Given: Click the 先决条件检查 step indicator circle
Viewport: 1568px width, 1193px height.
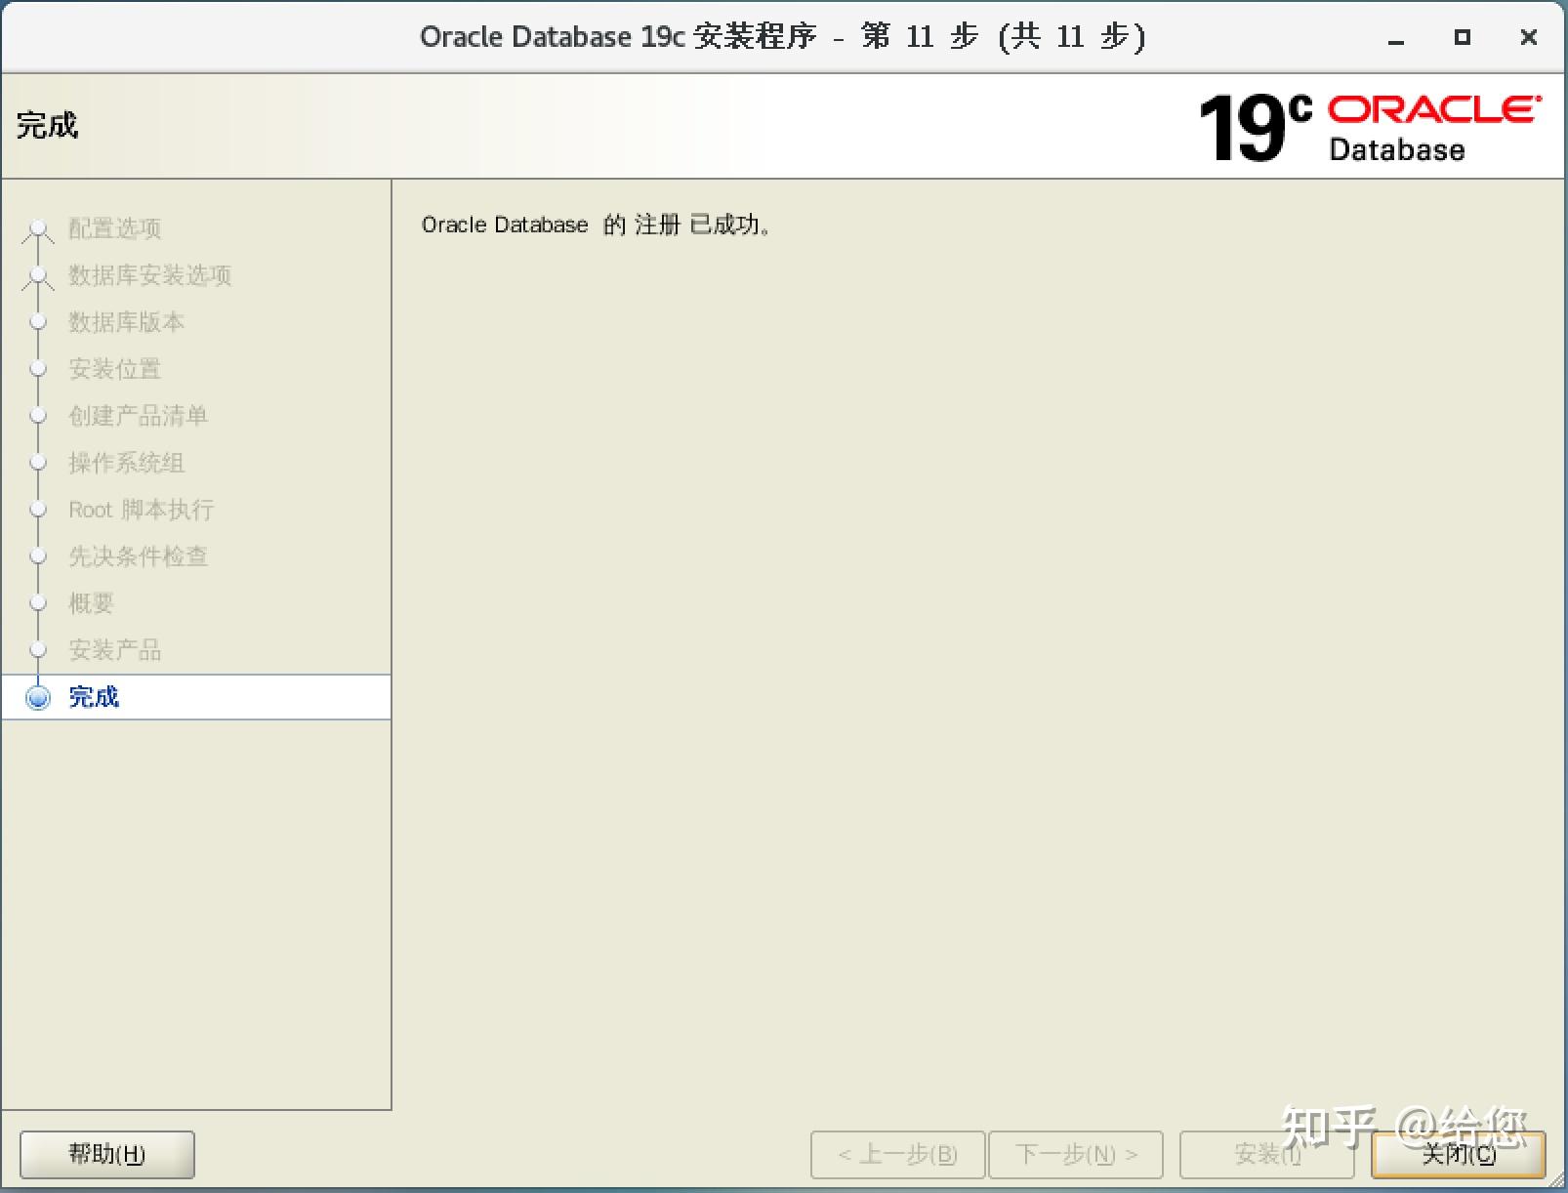Looking at the screenshot, I should pyautogui.click(x=38, y=555).
